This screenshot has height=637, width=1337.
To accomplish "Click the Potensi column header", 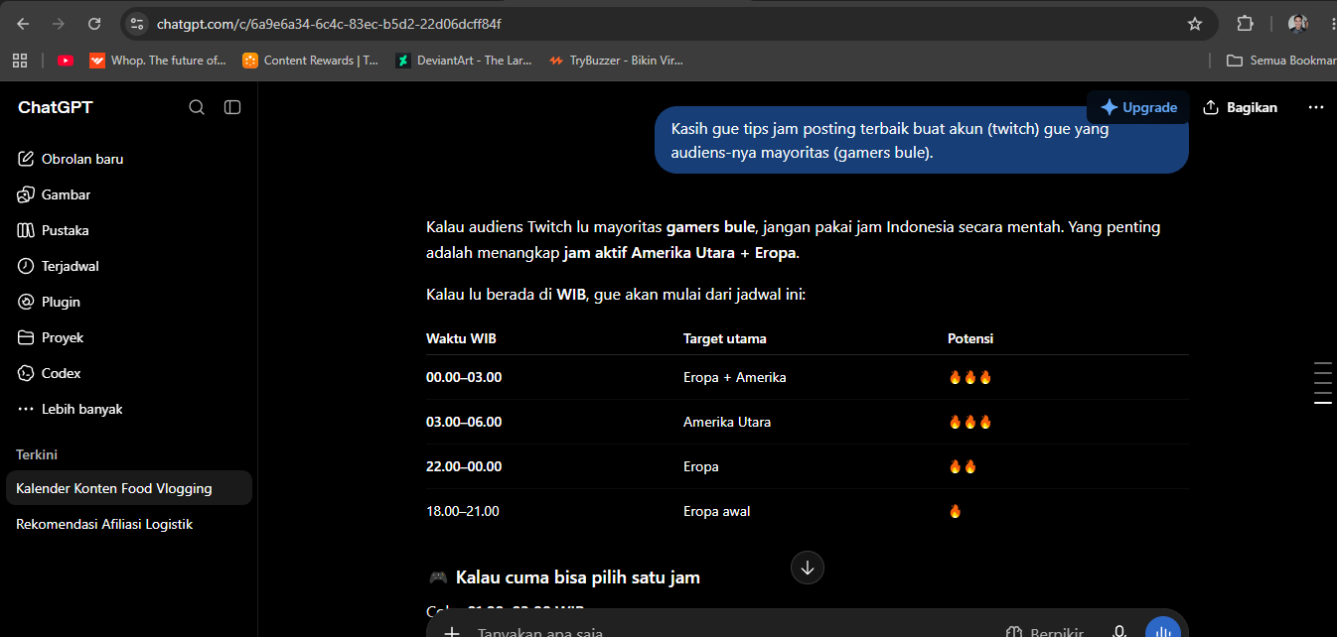I will pyautogui.click(x=970, y=338).
